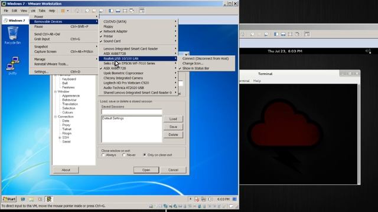This screenshot has width=378, height=212.
Task: Expand the Floppy submenu
Action: coord(138,26)
